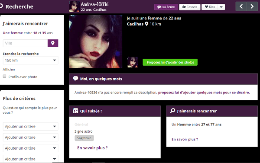Expand the third Ajouter un critère dropdown
Screen dimensions: 260x163
30,148
